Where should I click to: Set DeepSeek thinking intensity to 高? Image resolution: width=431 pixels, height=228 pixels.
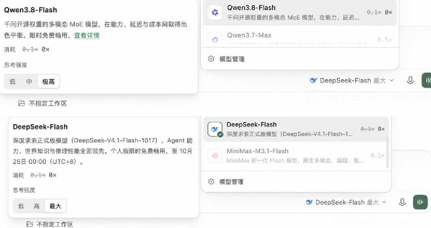(37, 206)
